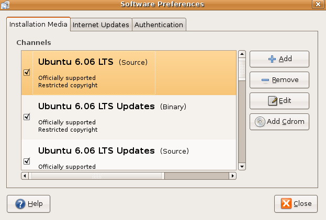Click the pencil icon on Edit button
This screenshot has width=326, height=220.
(272, 101)
